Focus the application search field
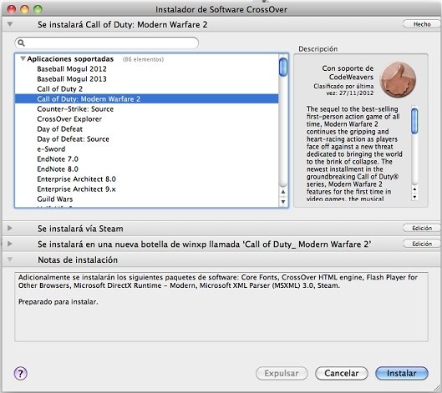Screen dimensions: 442x393 (107, 43)
